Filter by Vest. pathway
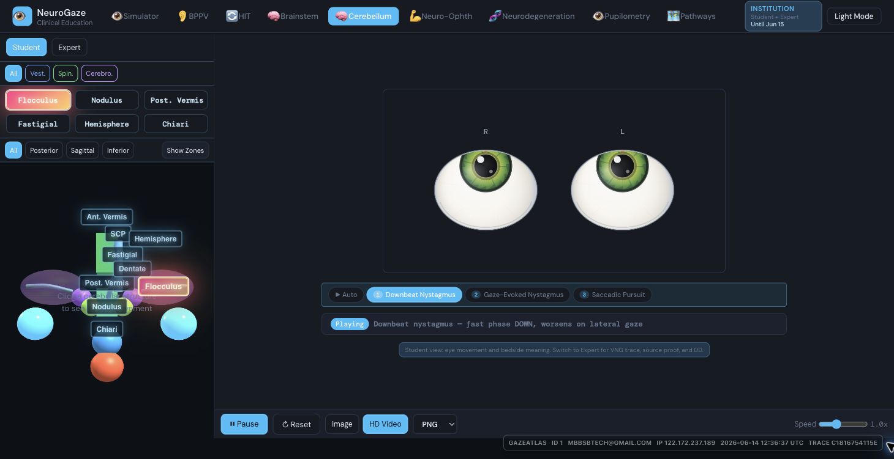The width and height of the screenshot is (894, 459). (37, 73)
